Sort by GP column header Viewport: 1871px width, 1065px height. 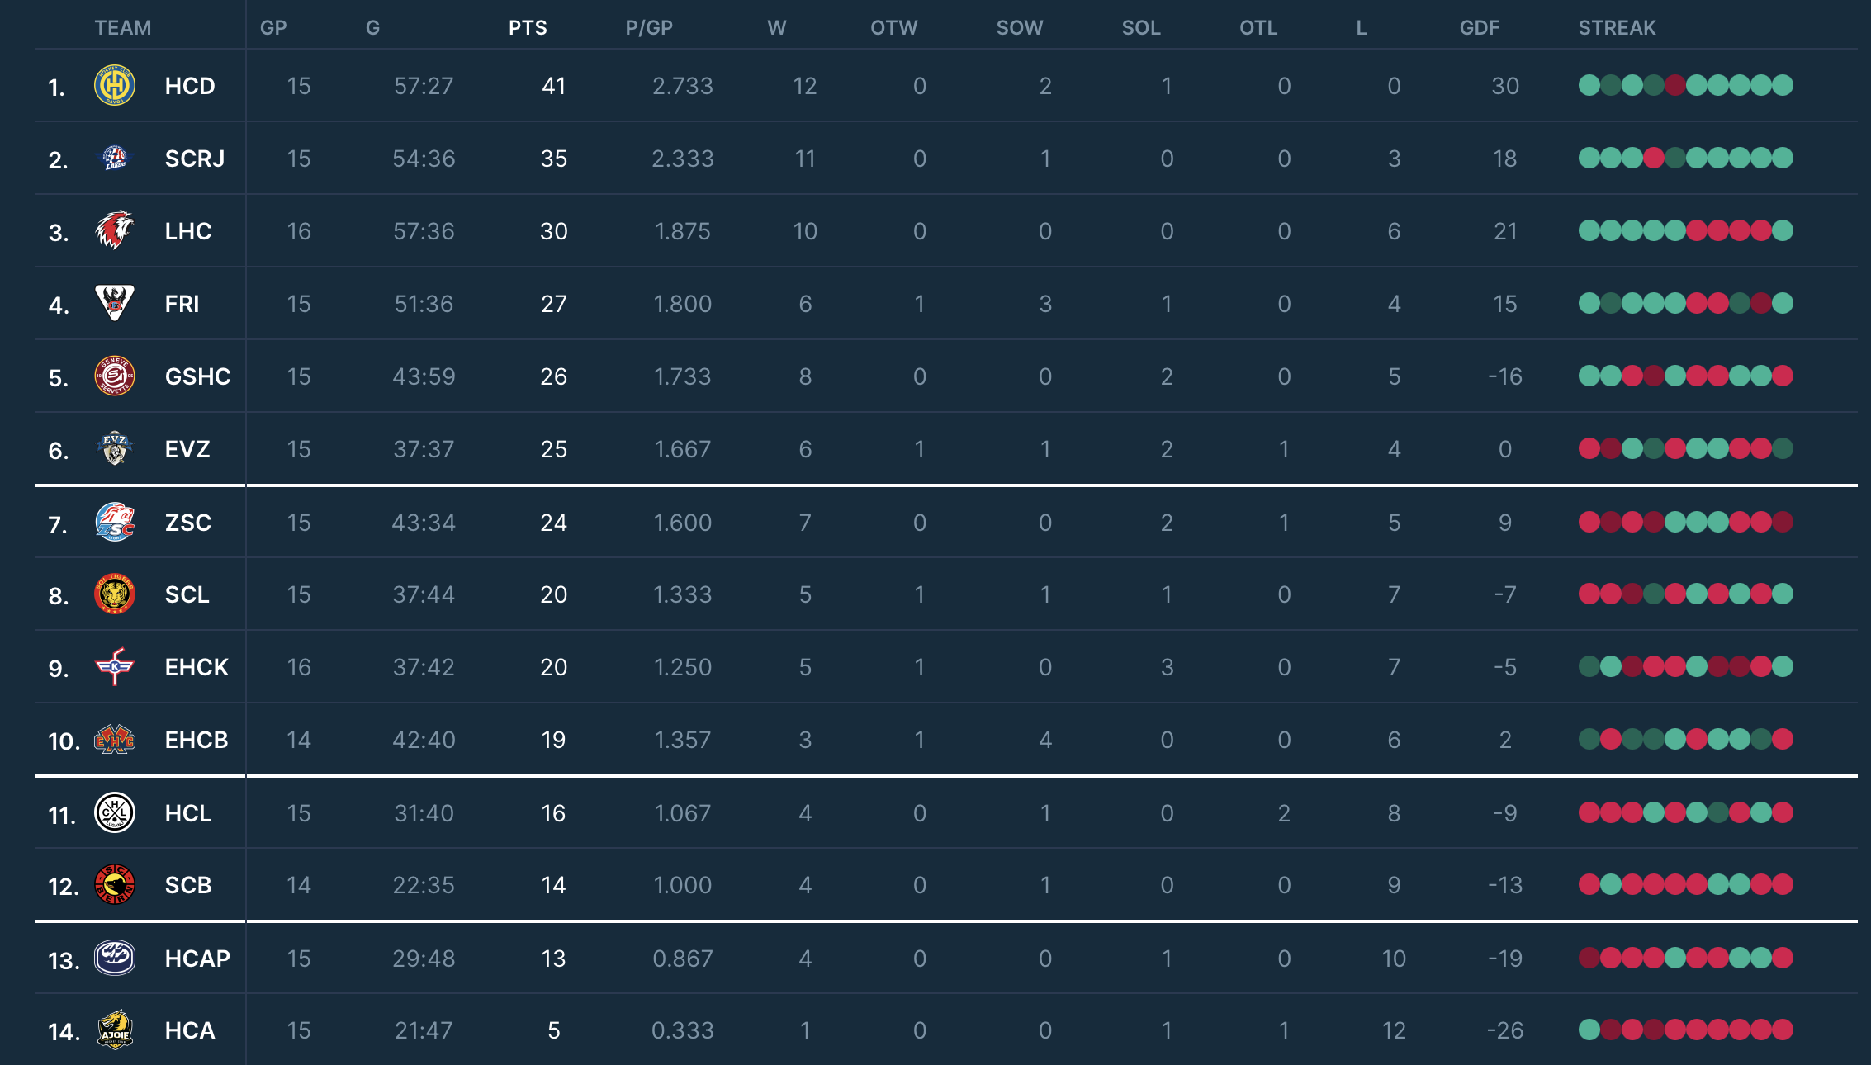pyautogui.click(x=273, y=28)
